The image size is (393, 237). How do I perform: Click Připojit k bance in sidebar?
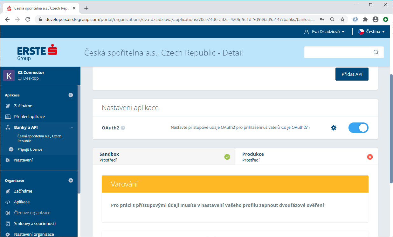pos(30,149)
